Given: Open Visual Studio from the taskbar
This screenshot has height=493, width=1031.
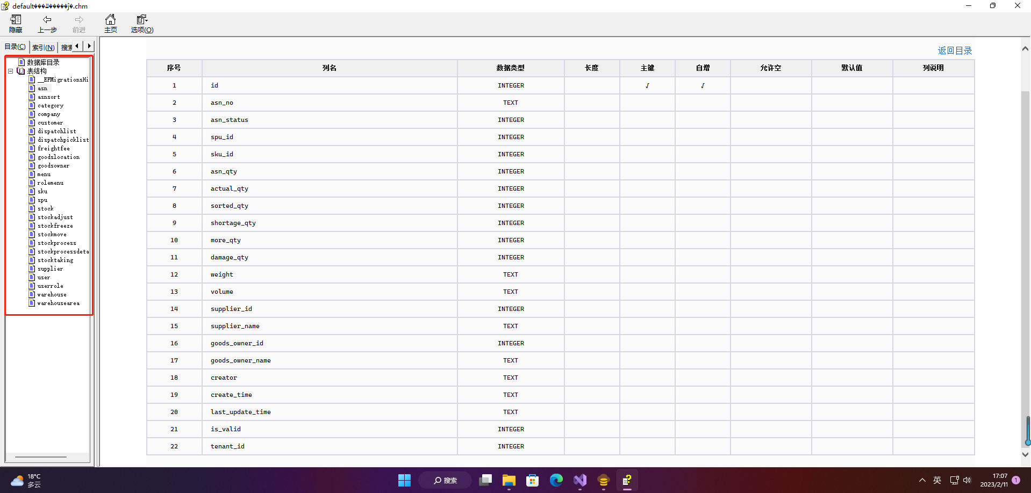Looking at the screenshot, I should pos(580,480).
